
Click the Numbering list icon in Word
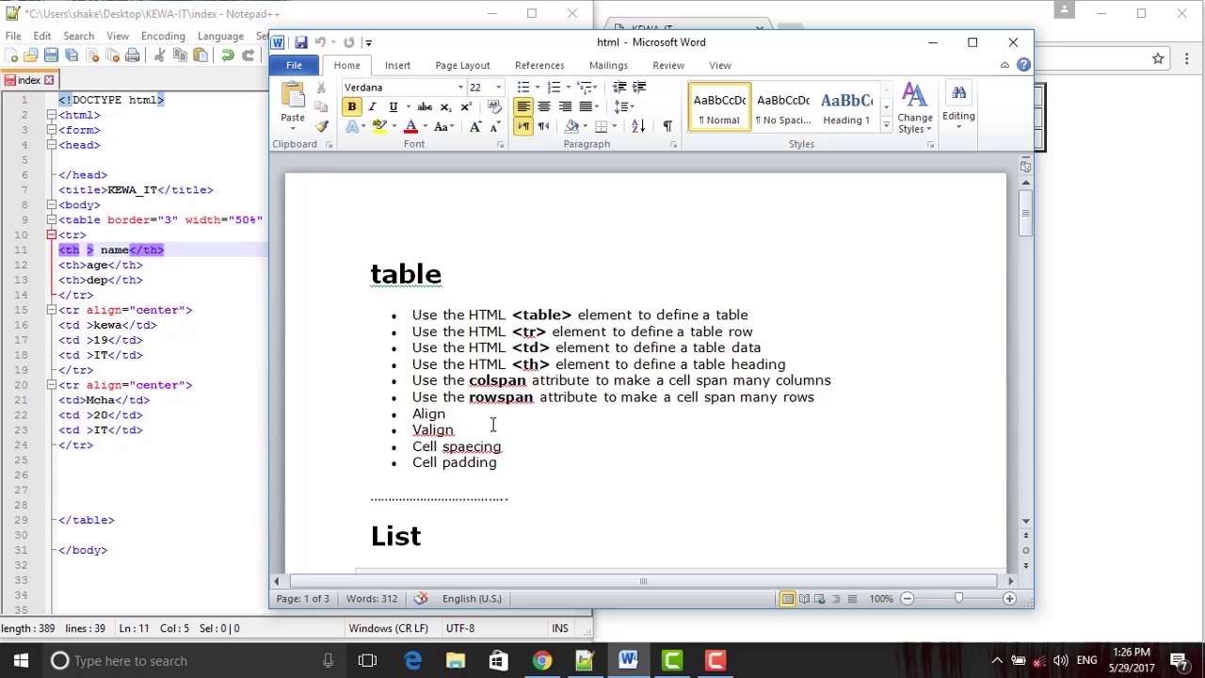pos(554,88)
